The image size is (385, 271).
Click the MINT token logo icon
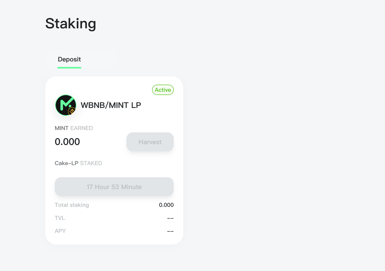click(66, 105)
